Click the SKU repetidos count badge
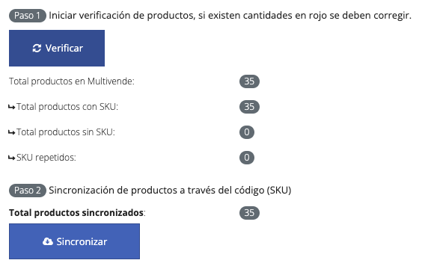This screenshot has width=428, height=269. 247,157
